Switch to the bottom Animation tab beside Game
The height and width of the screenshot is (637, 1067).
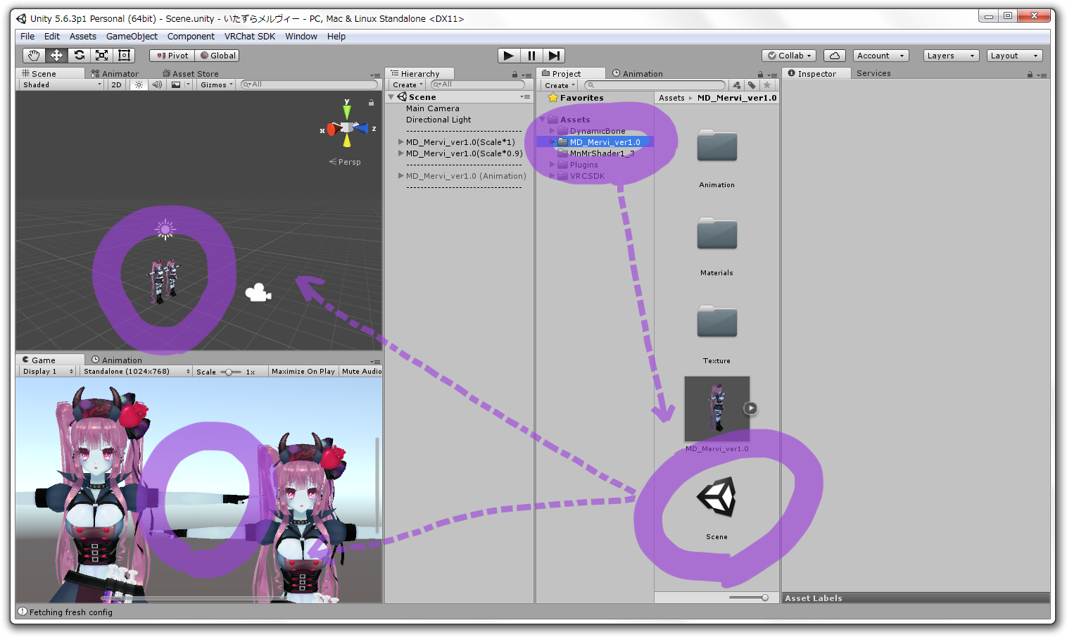pos(117,360)
